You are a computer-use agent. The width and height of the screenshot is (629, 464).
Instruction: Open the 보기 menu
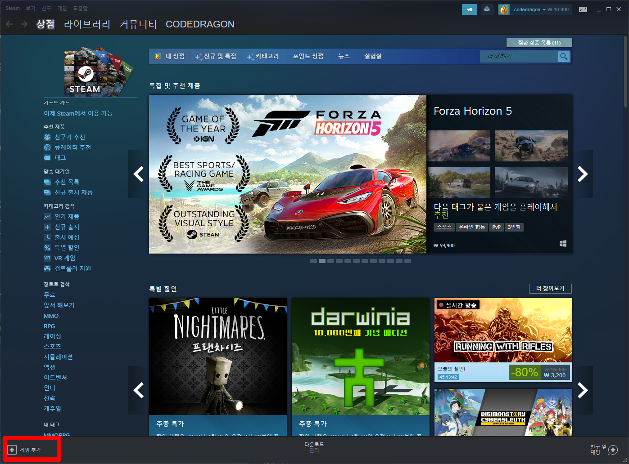coord(31,8)
